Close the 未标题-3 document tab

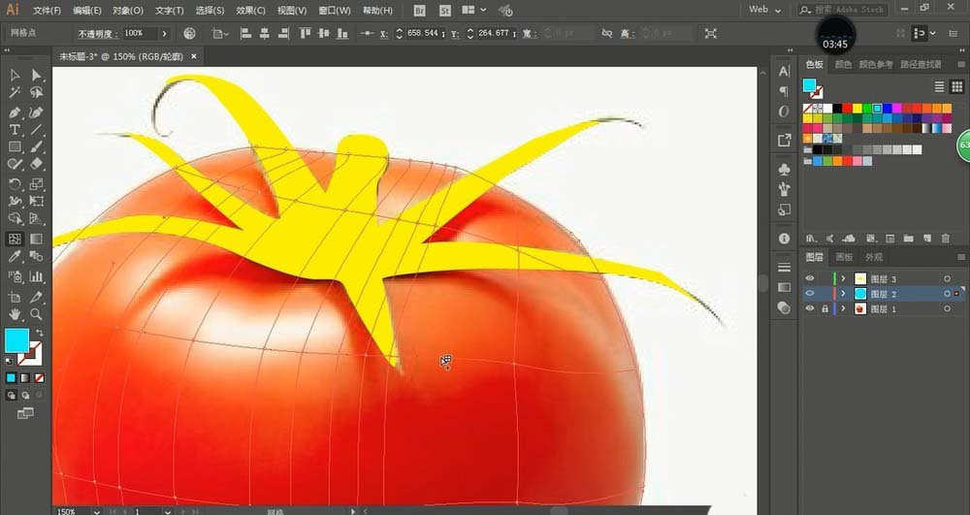click(x=194, y=56)
